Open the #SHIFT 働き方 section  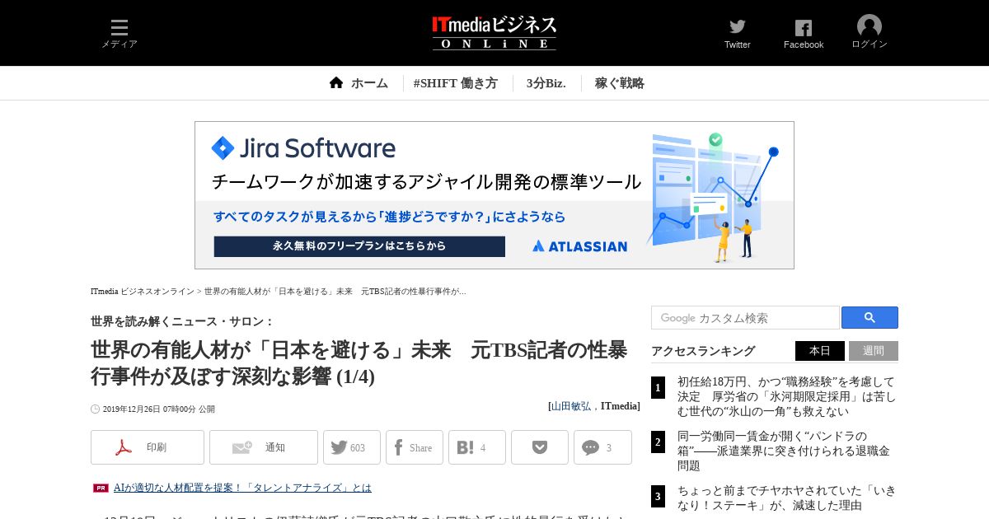click(456, 83)
